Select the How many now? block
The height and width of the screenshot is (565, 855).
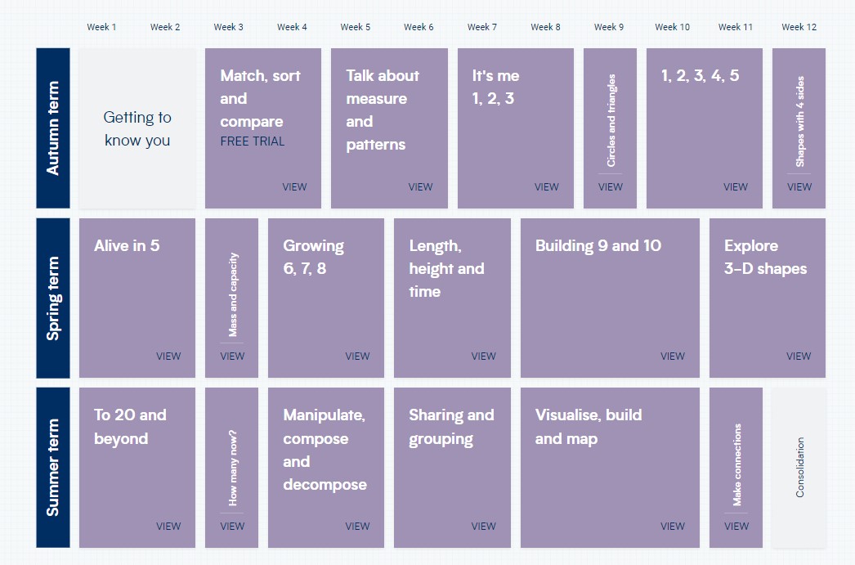[x=232, y=468]
